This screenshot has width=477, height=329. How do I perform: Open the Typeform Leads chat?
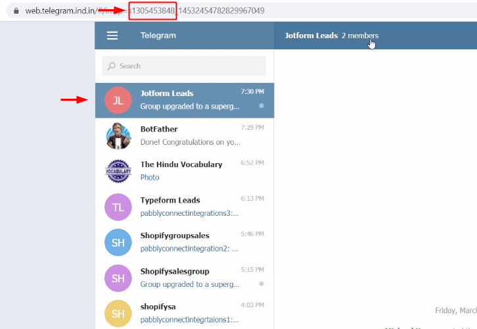pos(185,207)
